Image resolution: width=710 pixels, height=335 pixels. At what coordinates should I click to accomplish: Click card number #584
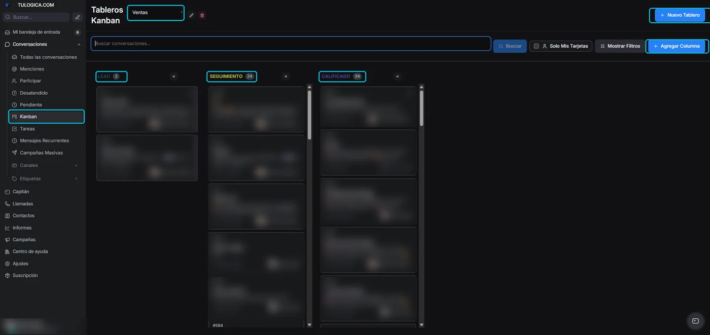pos(218,325)
